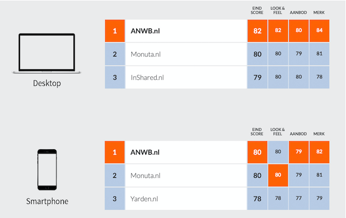Click the Smartphone MERK column header
The width and height of the screenshot is (346, 218).
coord(319,134)
